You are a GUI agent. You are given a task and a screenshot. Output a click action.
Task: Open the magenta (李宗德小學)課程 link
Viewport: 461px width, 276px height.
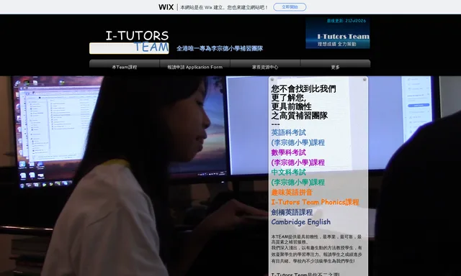tap(297, 162)
